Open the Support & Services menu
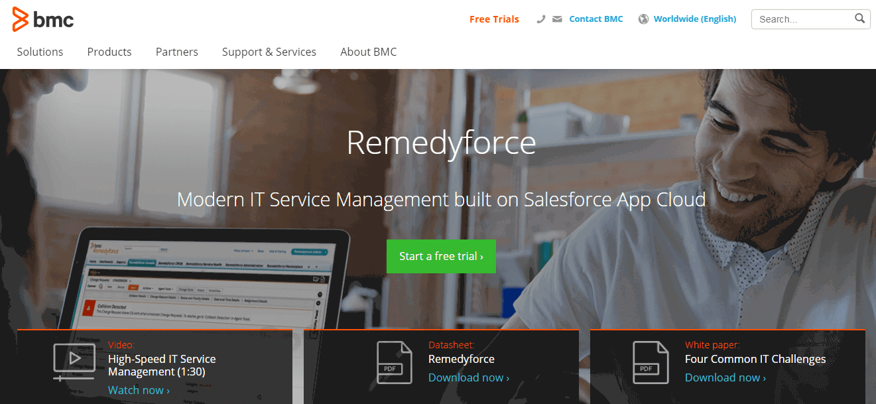Viewport: 876px width, 404px height. [x=269, y=52]
